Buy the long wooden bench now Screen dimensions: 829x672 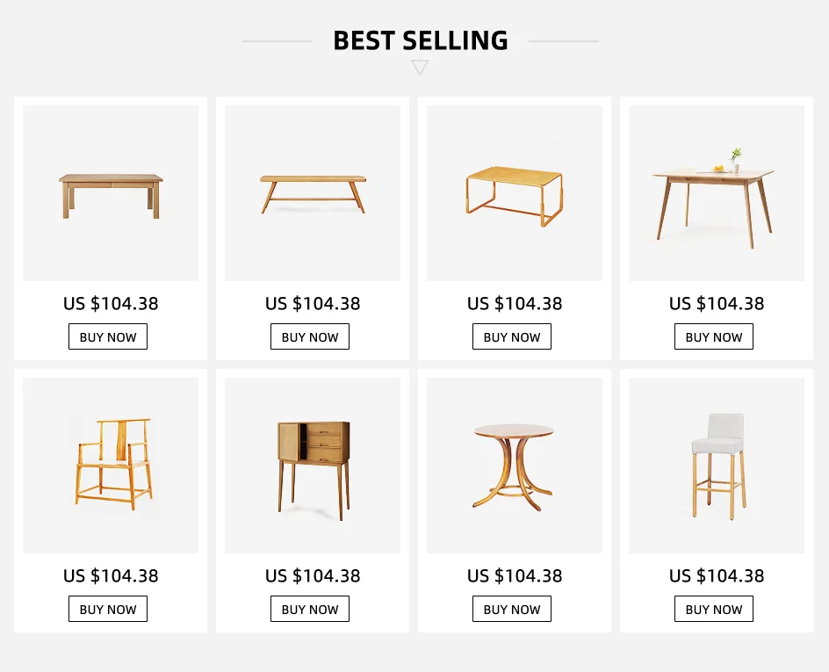tap(310, 337)
